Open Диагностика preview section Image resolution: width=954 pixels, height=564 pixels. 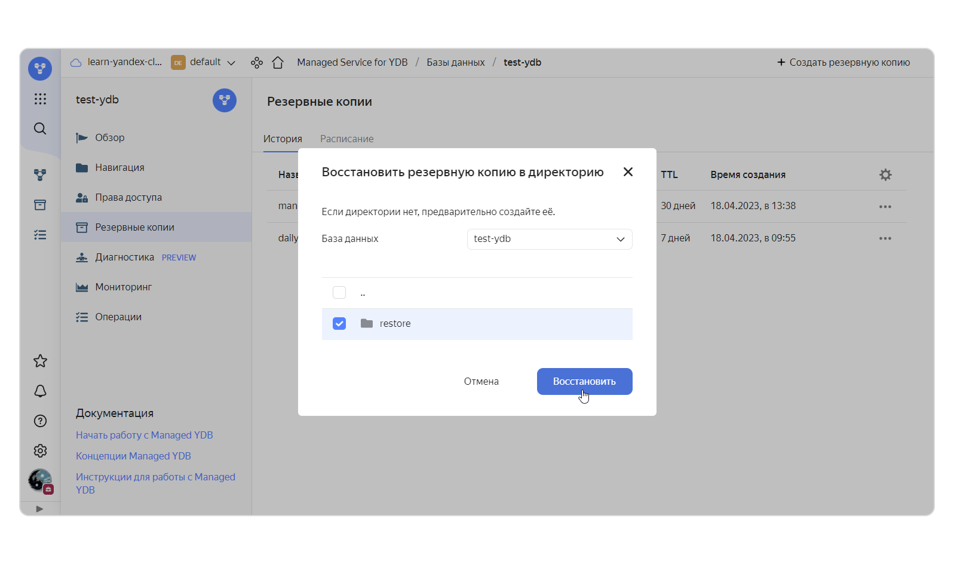coord(156,257)
